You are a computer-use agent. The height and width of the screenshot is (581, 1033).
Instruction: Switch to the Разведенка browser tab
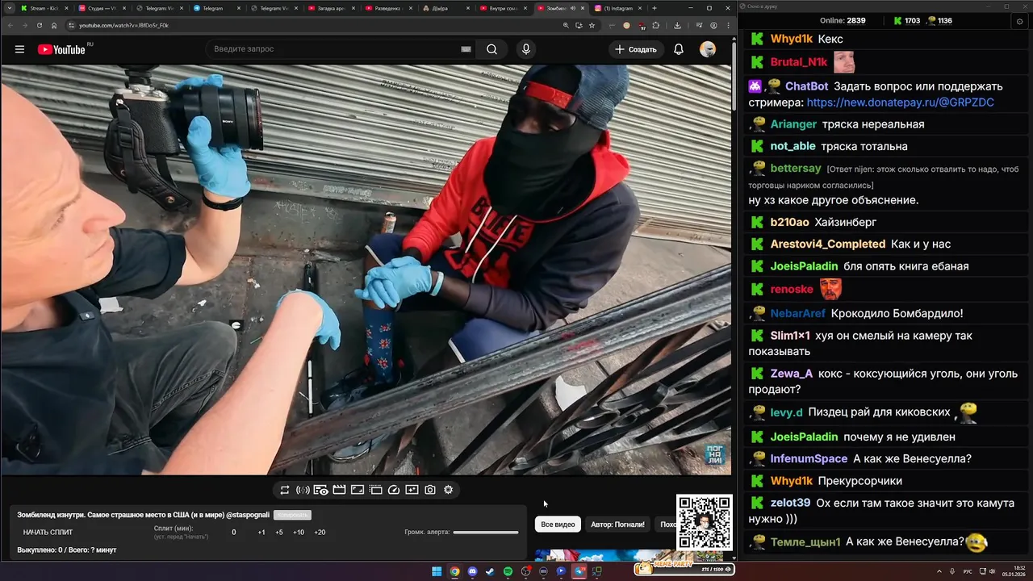click(388, 8)
